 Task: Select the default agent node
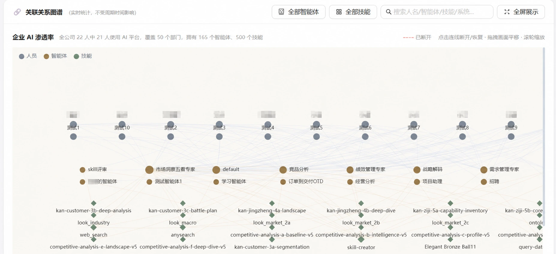pos(216,170)
